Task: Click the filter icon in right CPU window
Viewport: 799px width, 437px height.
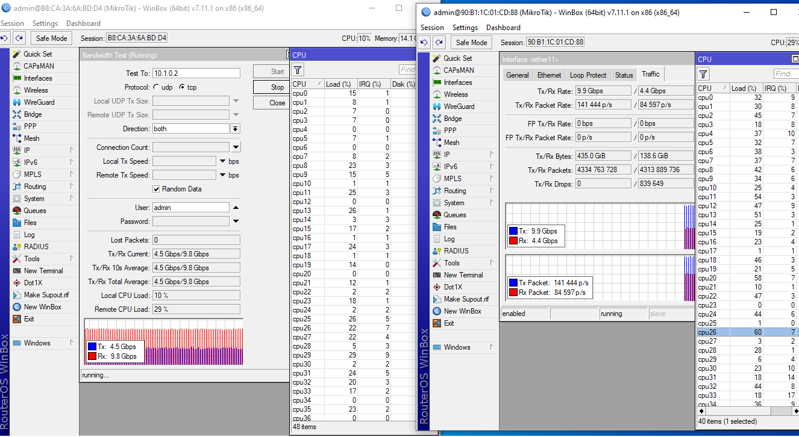Action: point(703,74)
